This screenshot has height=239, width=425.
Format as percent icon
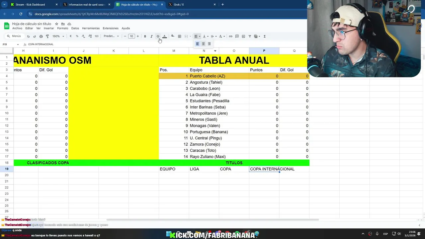[77, 36]
